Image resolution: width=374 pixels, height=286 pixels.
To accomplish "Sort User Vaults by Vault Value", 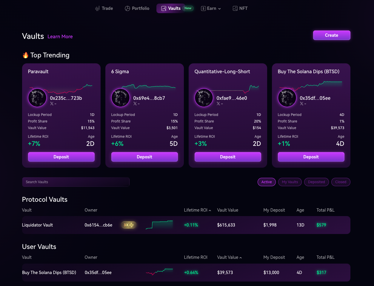I will [230, 257].
